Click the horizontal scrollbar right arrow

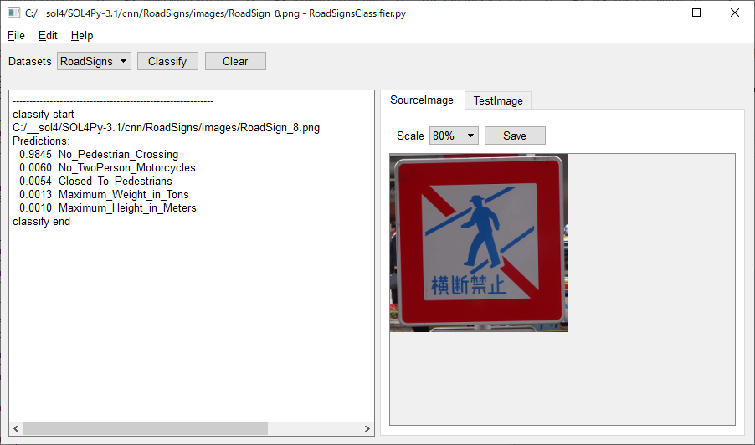click(x=367, y=428)
